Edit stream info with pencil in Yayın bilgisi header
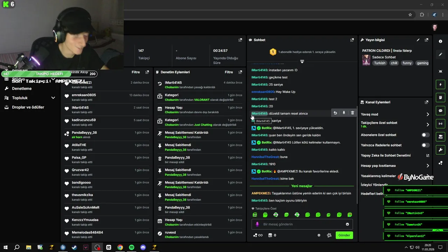The width and height of the screenshot is (448, 252). (x=418, y=40)
